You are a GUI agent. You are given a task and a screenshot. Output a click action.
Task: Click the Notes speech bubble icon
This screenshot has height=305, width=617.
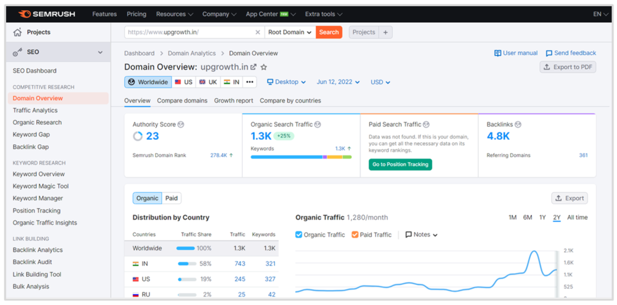tap(409, 234)
